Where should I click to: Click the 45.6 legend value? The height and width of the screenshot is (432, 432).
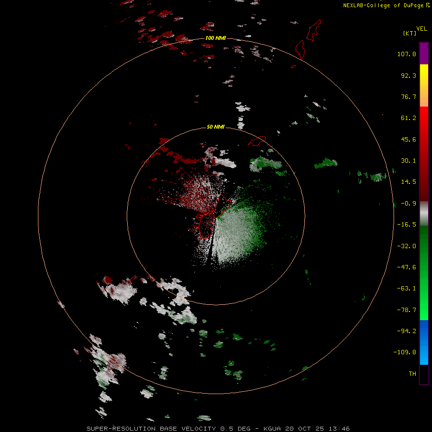[x=408, y=139]
